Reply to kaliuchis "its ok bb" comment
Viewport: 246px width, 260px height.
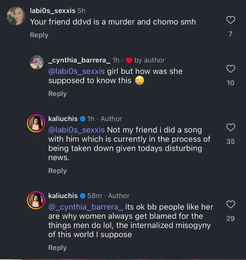pos(57,248)
